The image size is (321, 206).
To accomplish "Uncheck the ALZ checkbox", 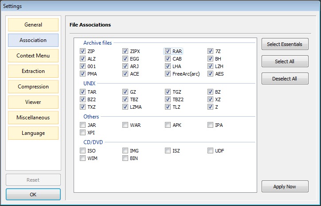I will tap(83, 59).
